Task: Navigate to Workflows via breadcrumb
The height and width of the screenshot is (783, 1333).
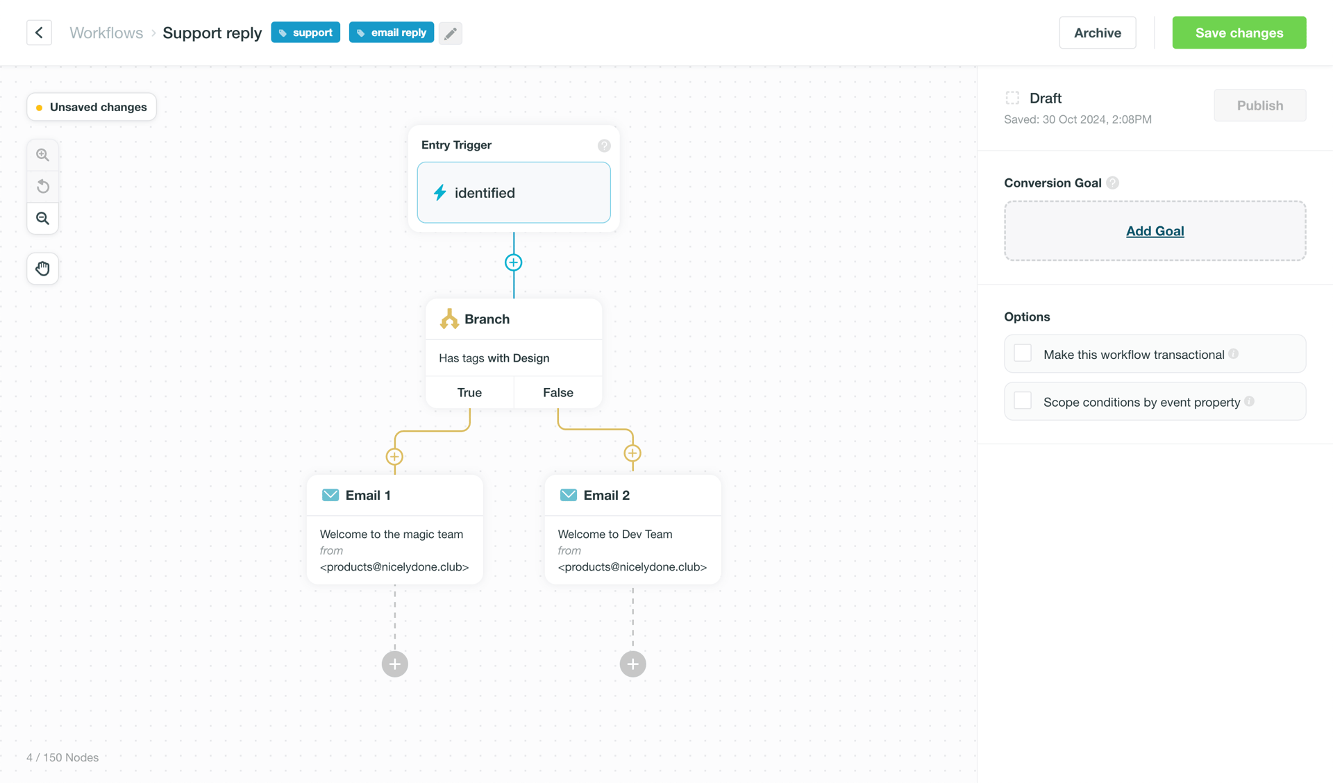Action: [106, 33]
